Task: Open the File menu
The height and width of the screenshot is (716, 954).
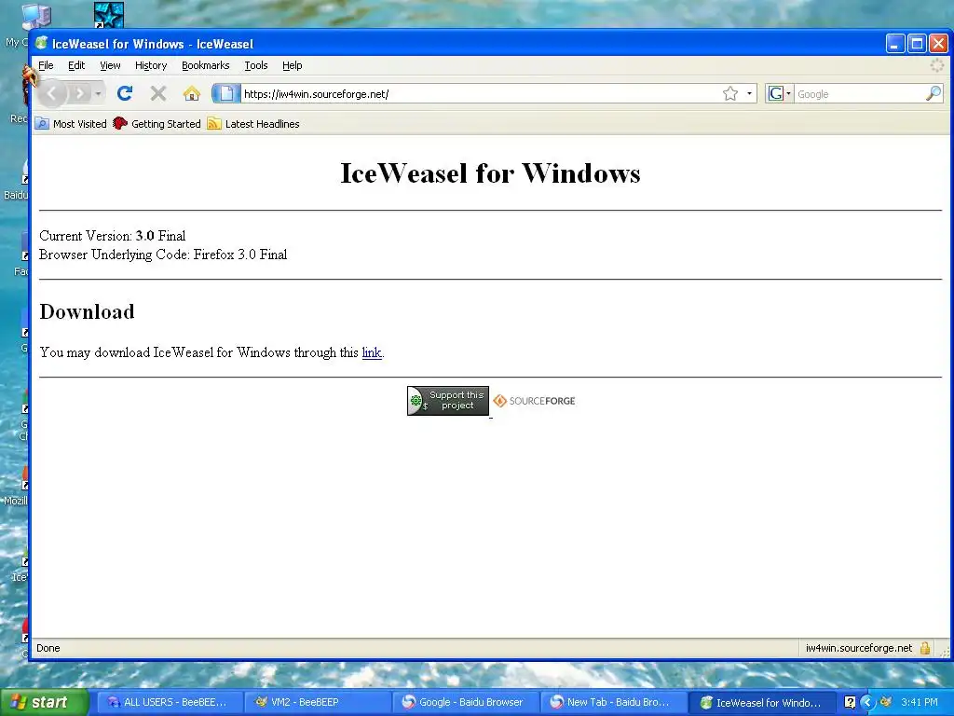Action: [x=46, y=65]
